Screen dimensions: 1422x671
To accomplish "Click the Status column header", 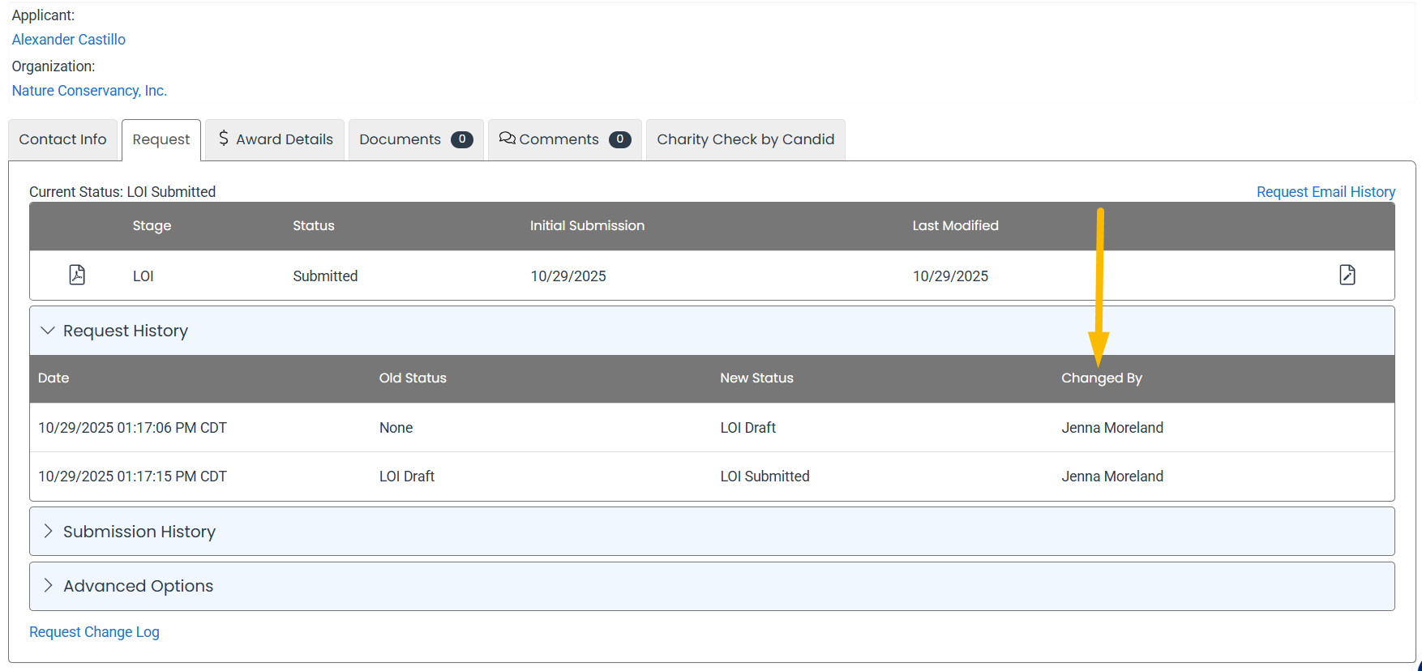I will (314, 225).
